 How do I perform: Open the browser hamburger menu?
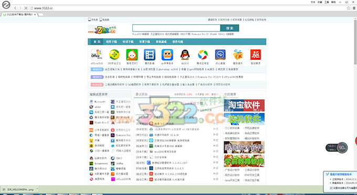coord(354,8)
